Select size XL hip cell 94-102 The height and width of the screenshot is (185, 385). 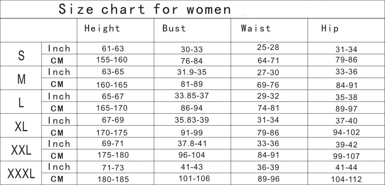click(346, 132)
